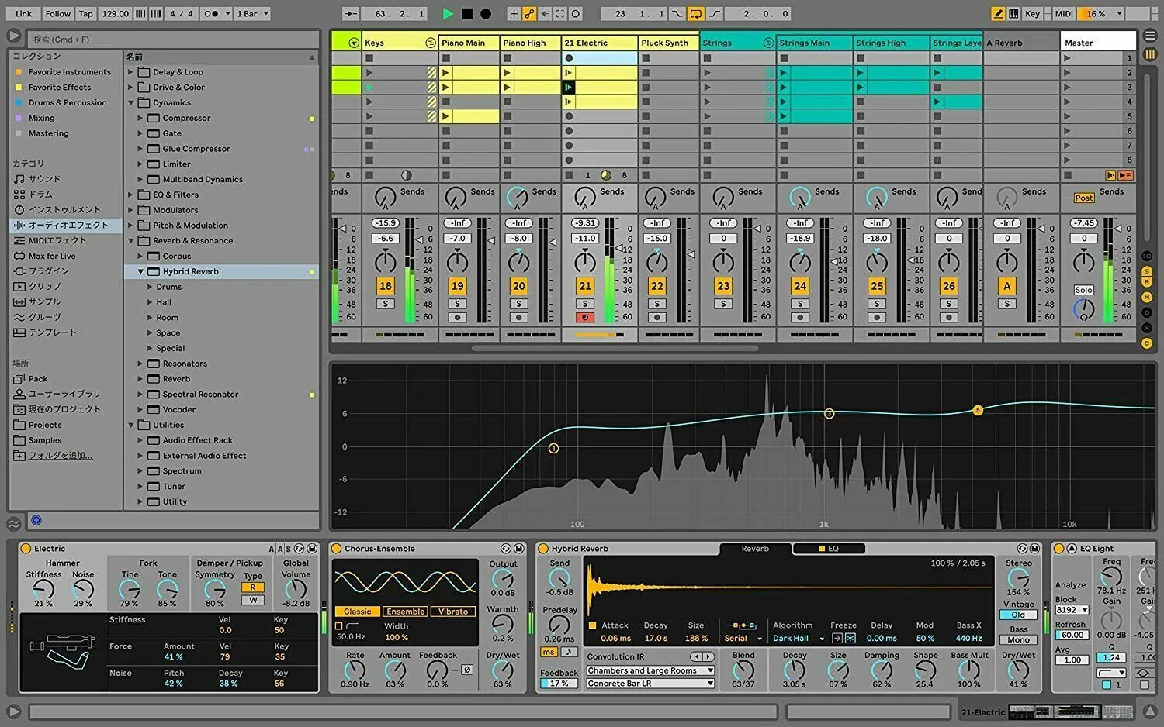Screen dimensions: 1164x727
Task: Toggle the metronome icon in the top bar
Action: 211,14
